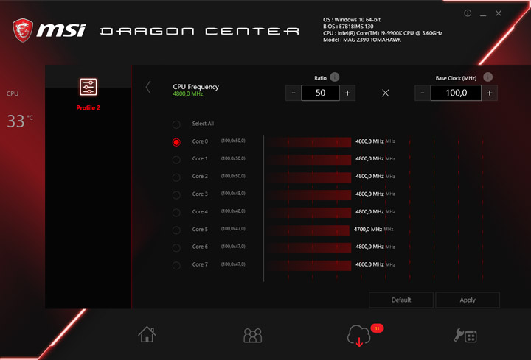
Task: Go to the Home page icon
Action: 147,334
